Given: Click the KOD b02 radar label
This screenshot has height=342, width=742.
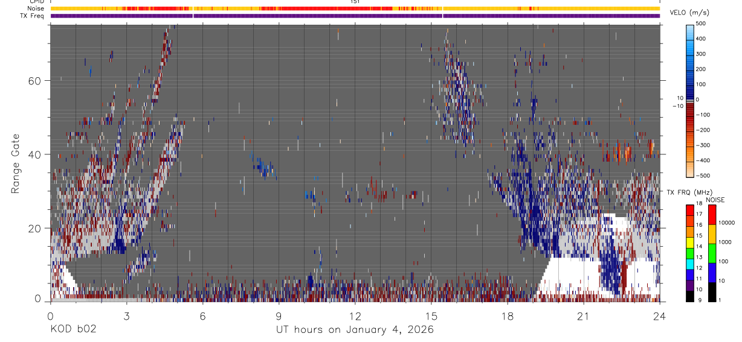Looking at the screenshot, I should click(x=73, y=329).
